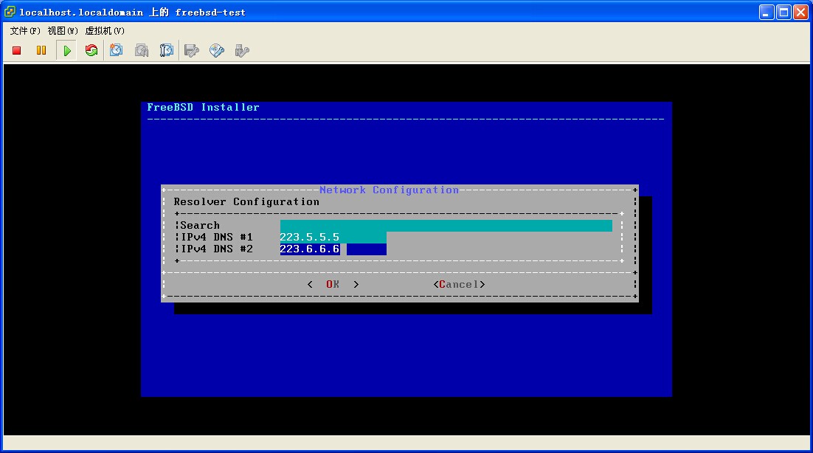Click the red stop (power off) icon
Screen dimensions: 813x453
coord(17,50)
